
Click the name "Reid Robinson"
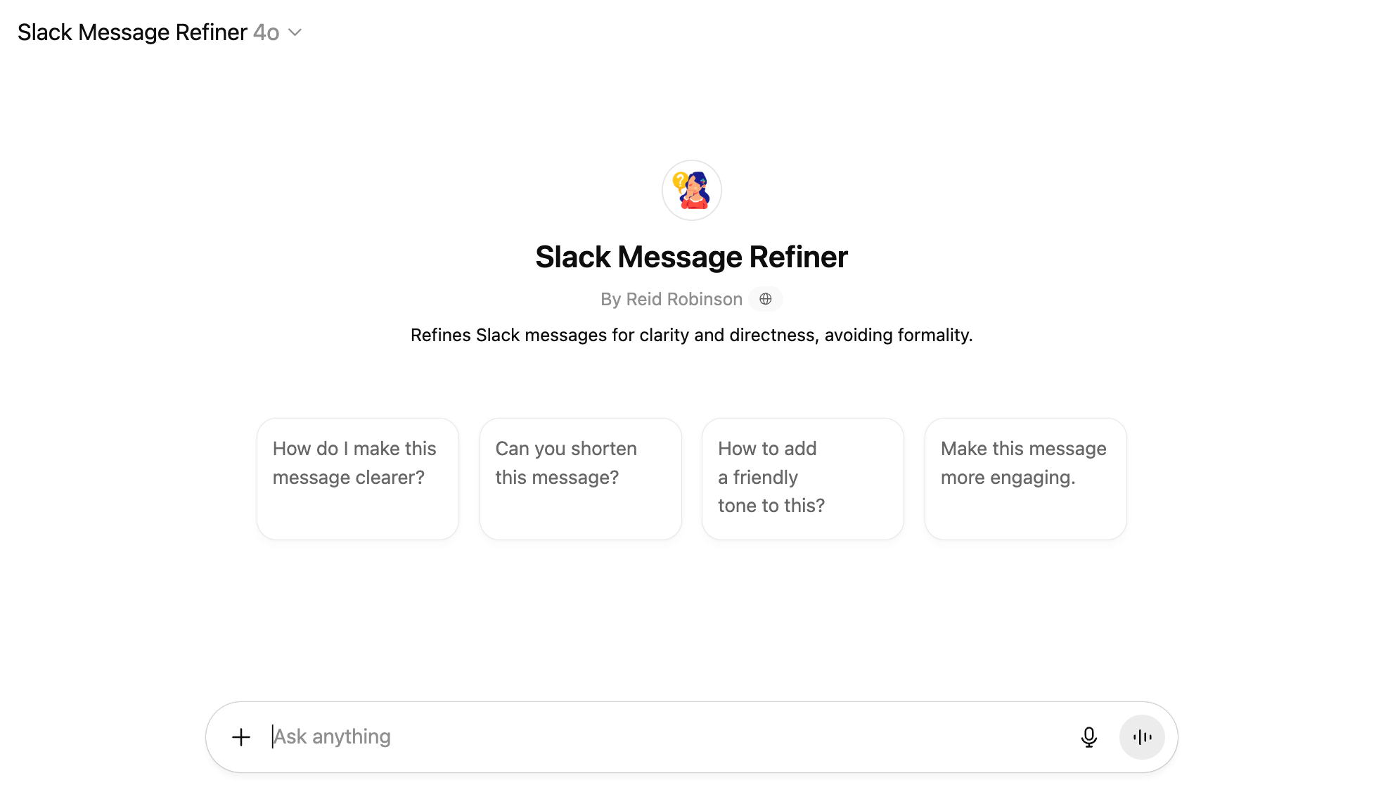pos(684,299)
